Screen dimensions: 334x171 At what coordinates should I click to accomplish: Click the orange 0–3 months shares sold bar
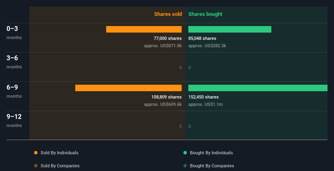tap(144, 29)
